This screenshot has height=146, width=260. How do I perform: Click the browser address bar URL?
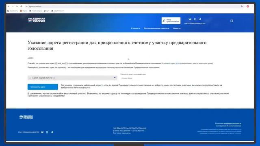[x=35, y=6]
